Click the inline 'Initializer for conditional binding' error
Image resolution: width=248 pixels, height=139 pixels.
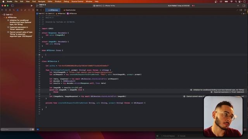[217, 90]
